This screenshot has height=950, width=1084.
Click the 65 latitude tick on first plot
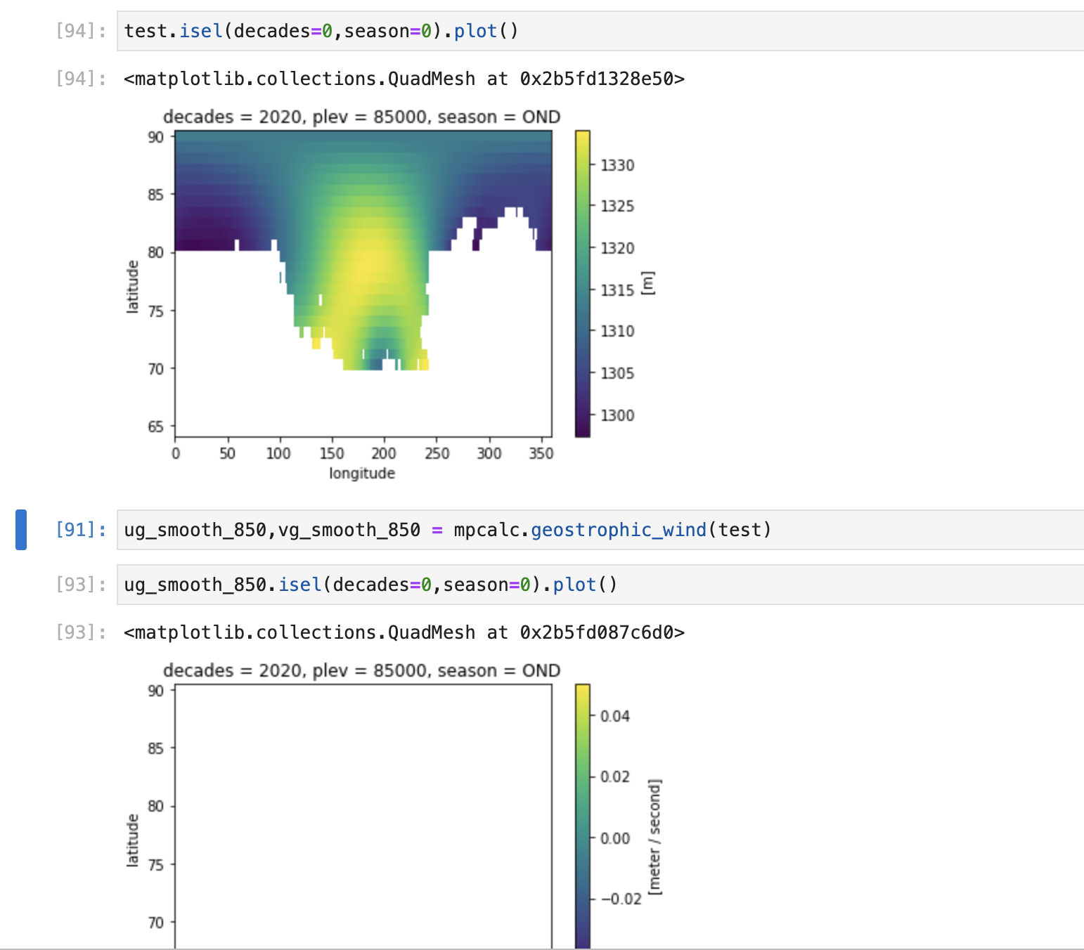tap(155, 427)
